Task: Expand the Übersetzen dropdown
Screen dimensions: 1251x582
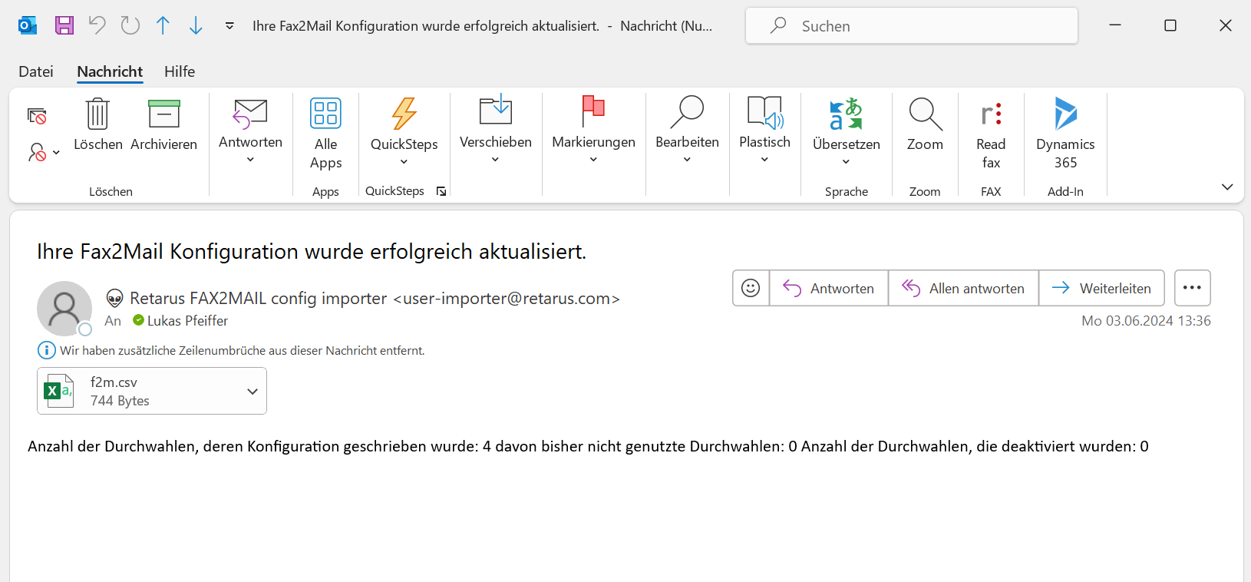Action: click(846, 161)
